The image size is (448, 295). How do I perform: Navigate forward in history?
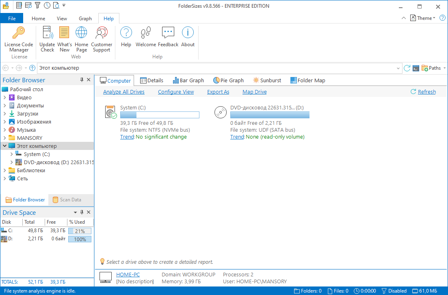coord(19,68)
